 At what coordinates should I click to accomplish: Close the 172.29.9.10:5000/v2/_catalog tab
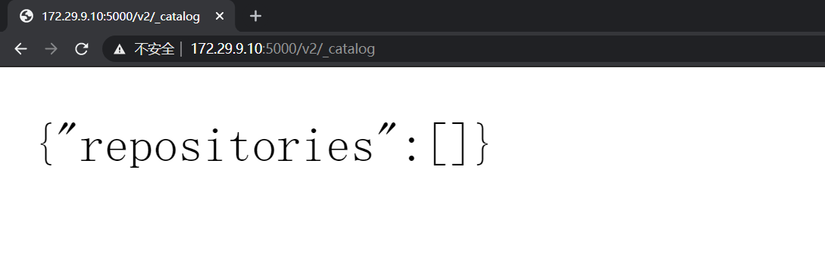coord(220,17)
